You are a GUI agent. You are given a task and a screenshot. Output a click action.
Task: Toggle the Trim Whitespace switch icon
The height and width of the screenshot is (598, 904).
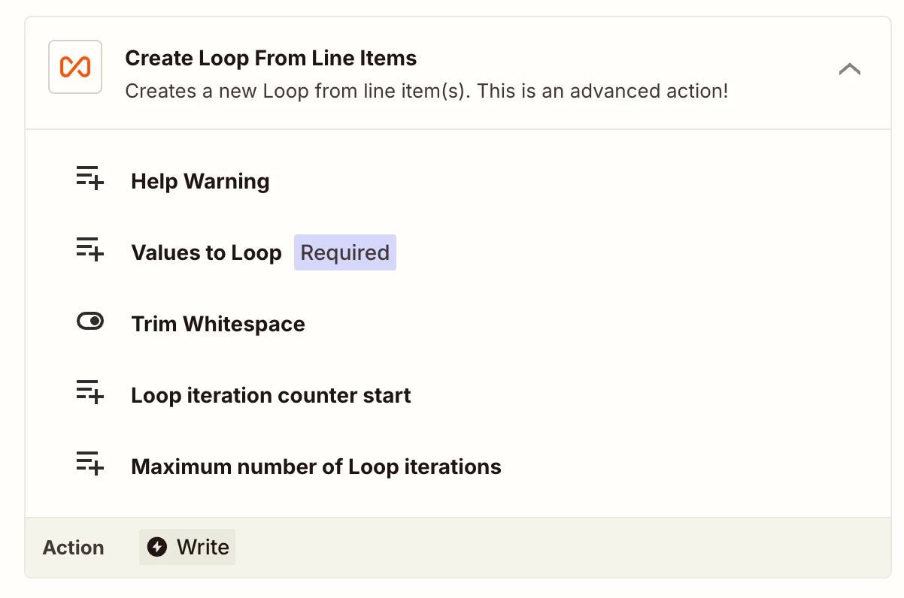[x=90, y=322]
